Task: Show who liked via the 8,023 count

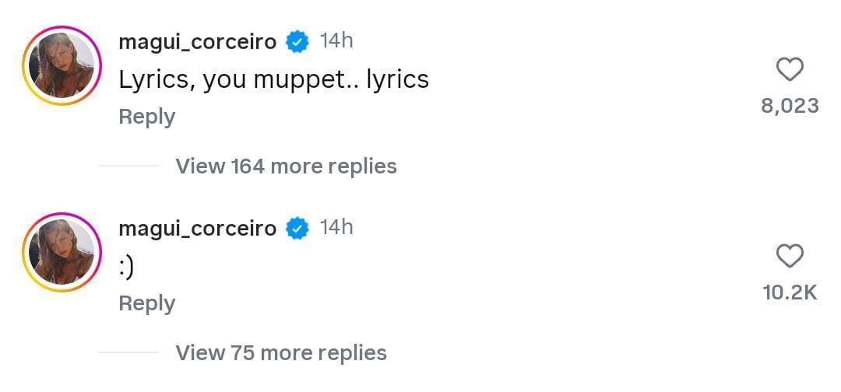Action: pos(790,106)
